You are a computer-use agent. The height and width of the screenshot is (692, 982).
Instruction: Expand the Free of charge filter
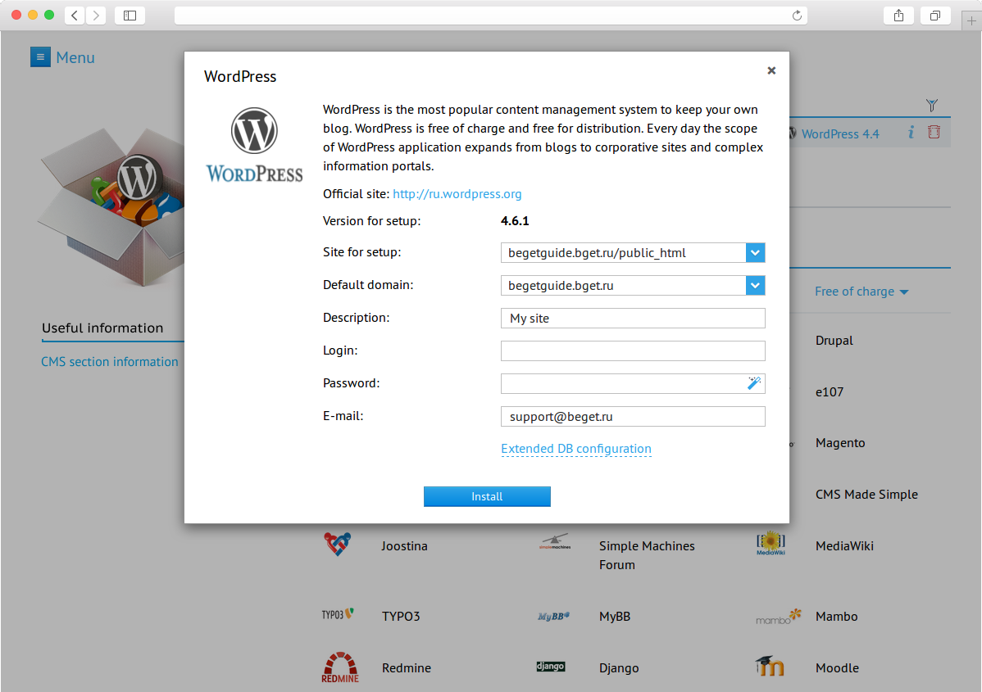pyautogui.click(x=862, y=292)
